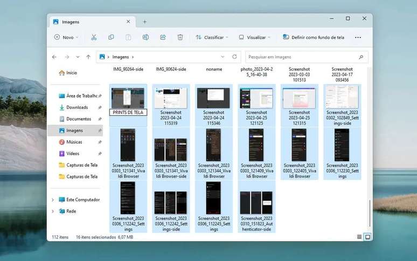Expand address bar history dropdown

point(223,57)
